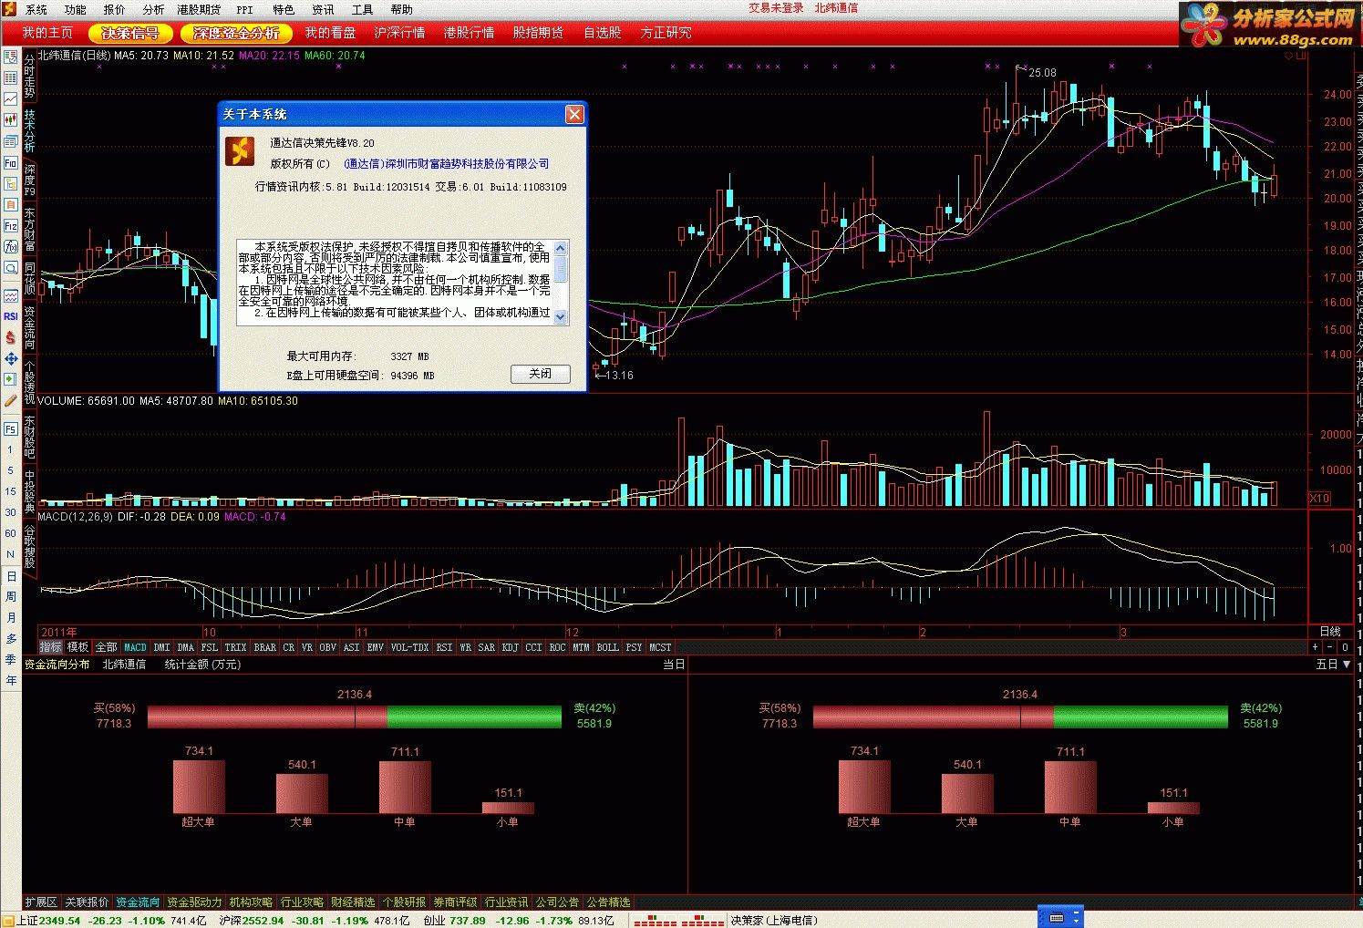The width and height of the screenshot is (1363, 928).
Task: Click the X10 volume scale icon
Action: coord(1319,499)
